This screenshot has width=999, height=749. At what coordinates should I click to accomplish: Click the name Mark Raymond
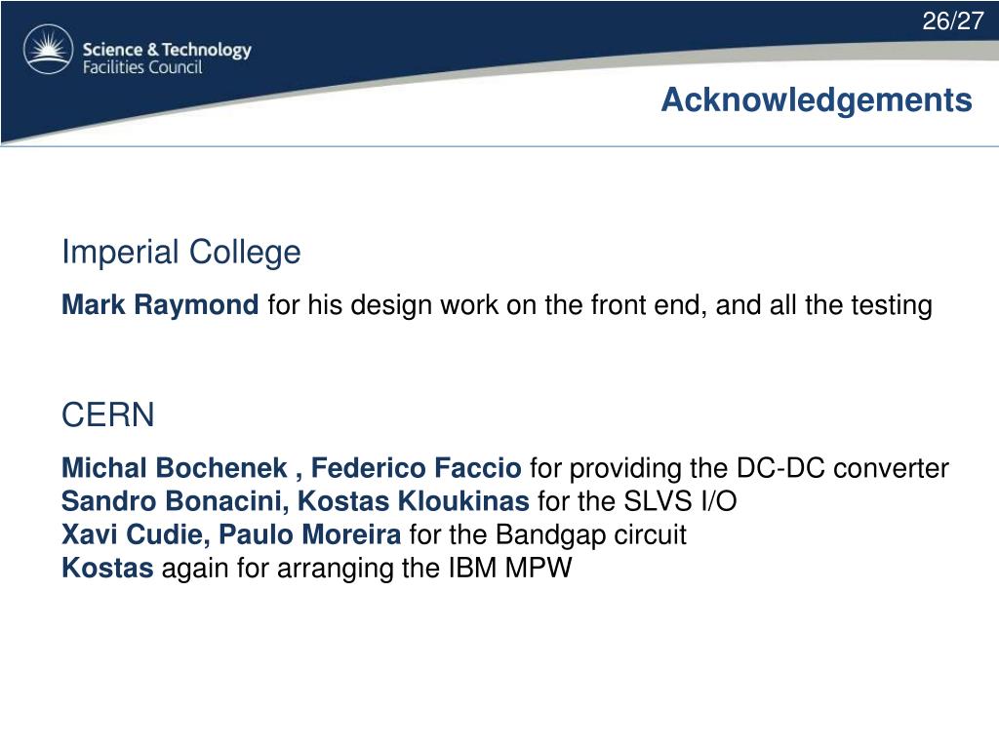[160, 305]
